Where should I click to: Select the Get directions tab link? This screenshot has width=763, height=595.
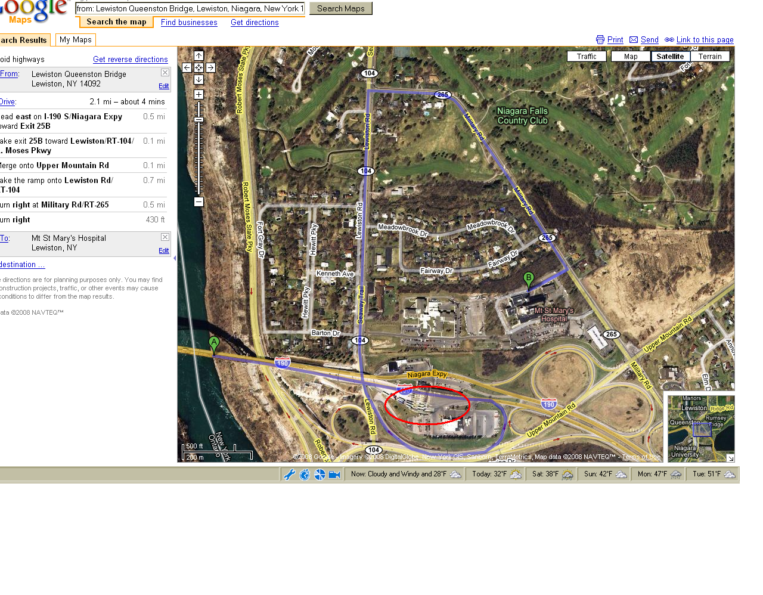point(255,23)
